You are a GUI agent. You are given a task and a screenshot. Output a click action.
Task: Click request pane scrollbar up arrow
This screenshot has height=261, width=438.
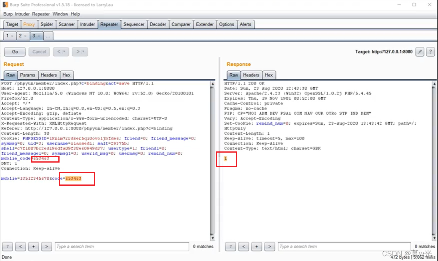click(x=213, y=84)
